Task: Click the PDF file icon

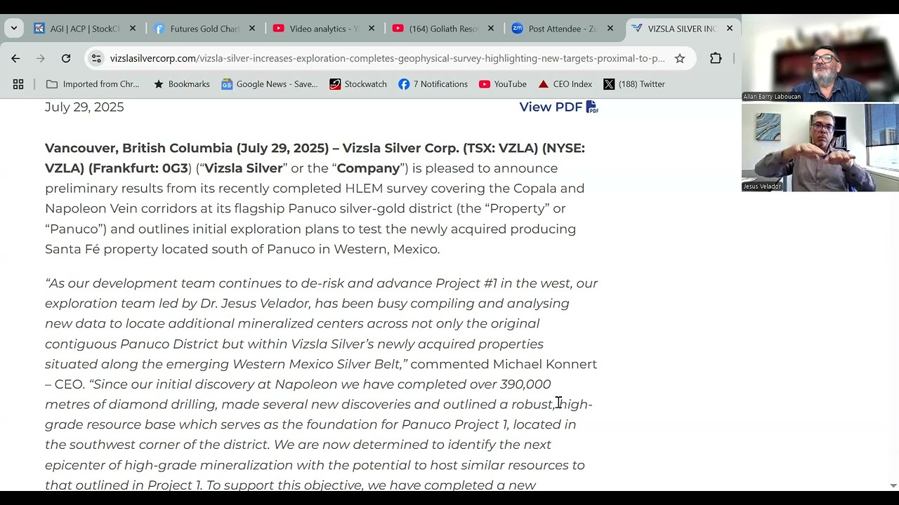Action: point(592,107)
